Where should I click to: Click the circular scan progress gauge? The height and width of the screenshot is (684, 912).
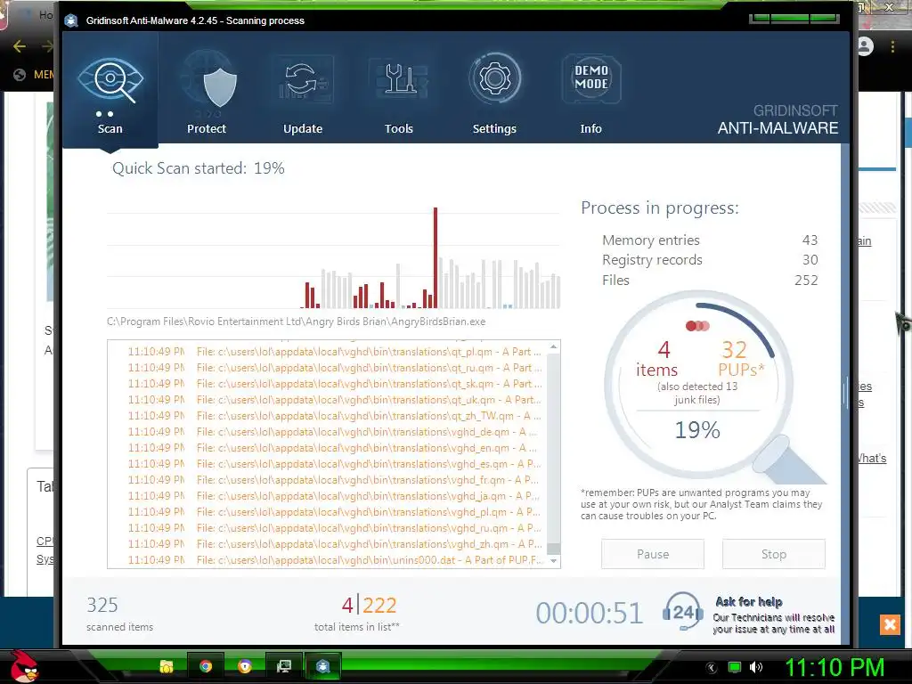coord(698,385)
